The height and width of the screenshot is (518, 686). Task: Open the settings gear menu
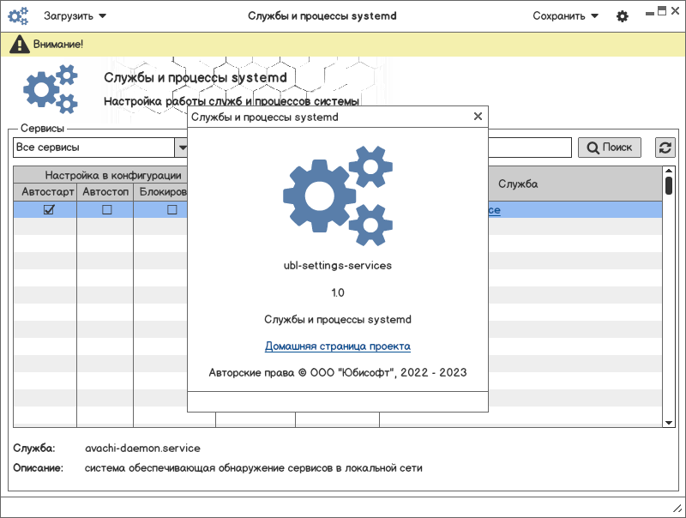click(623, 16)
